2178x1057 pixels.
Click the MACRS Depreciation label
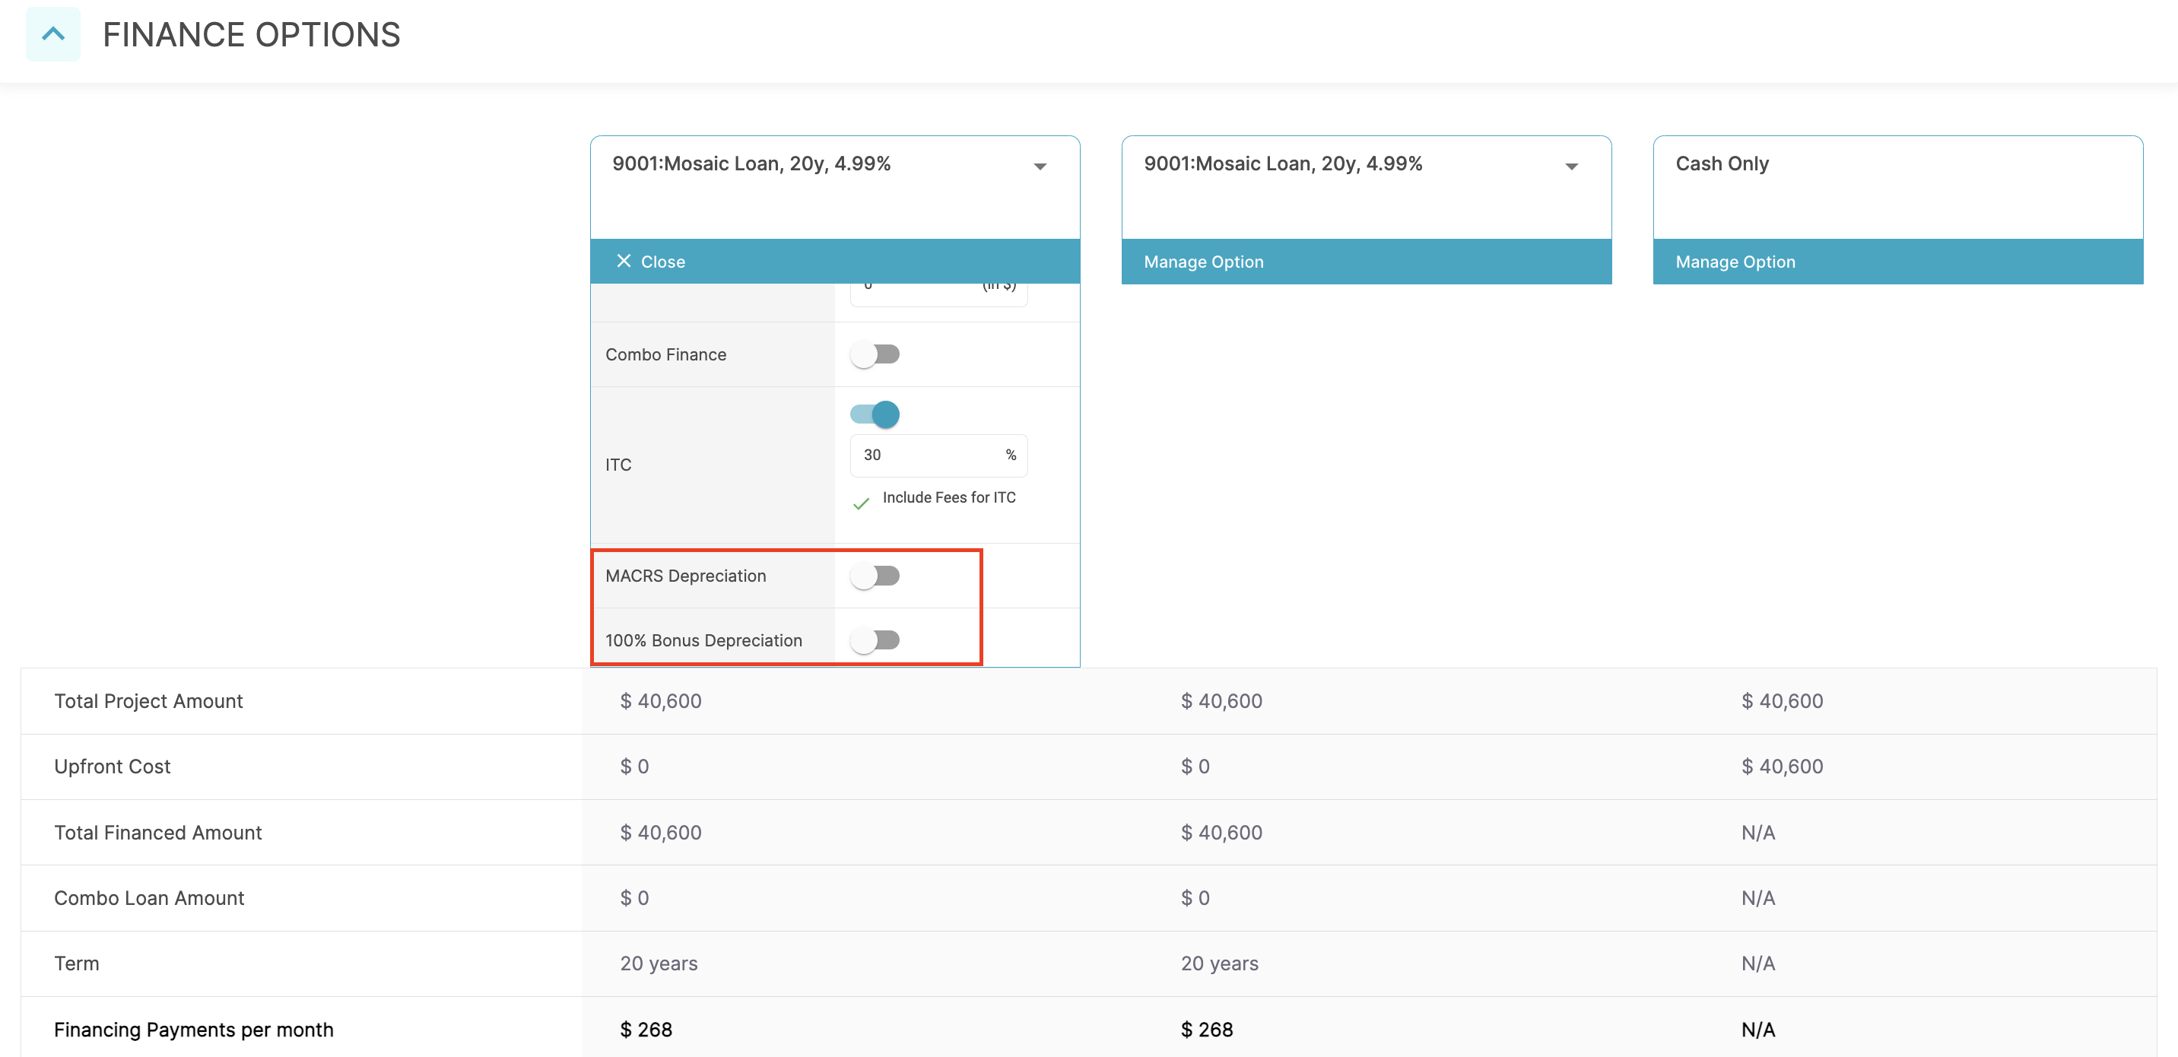(x=686, y=576)
